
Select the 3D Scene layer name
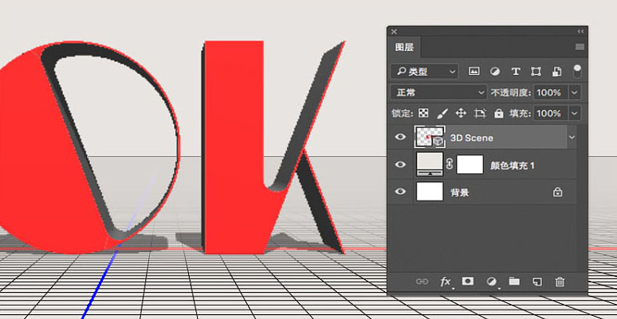471,138
